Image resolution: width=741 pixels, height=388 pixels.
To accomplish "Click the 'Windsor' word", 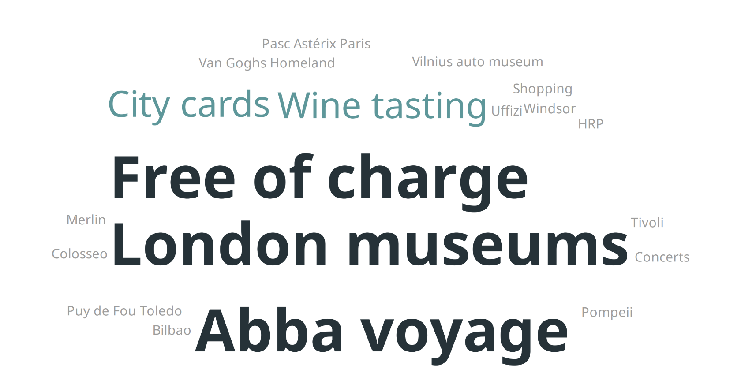I will click(550, 108).
